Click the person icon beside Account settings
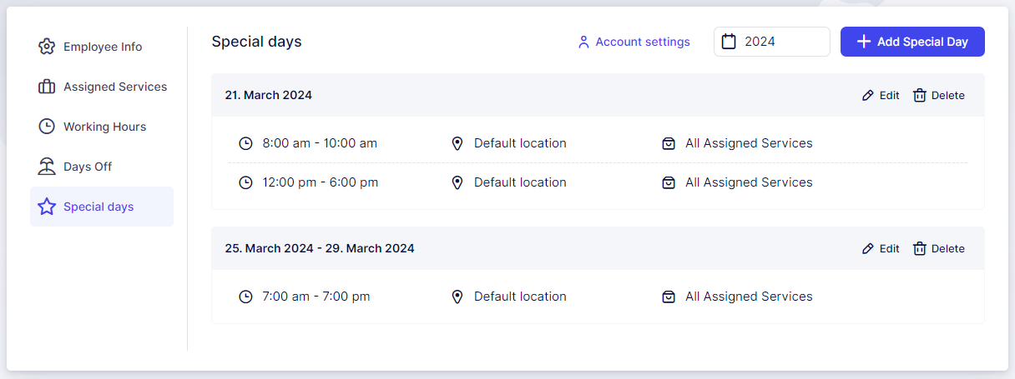The width and height of the screenshot is (1015, 379). coord(583,42)
